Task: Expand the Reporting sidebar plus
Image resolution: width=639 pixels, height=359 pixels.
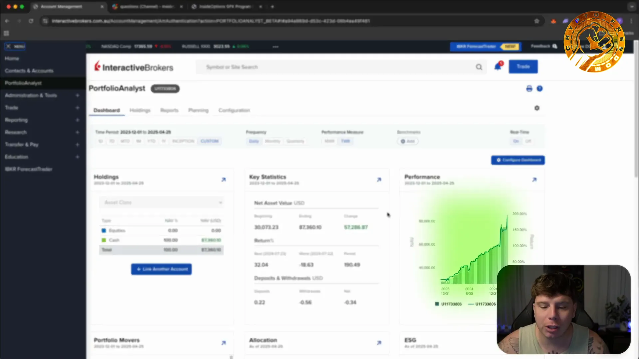Action: [x=78, y=120]
